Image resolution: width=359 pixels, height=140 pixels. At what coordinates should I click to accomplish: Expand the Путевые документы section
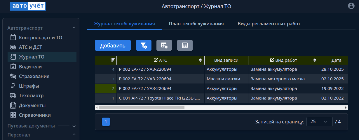coord(74,126)
